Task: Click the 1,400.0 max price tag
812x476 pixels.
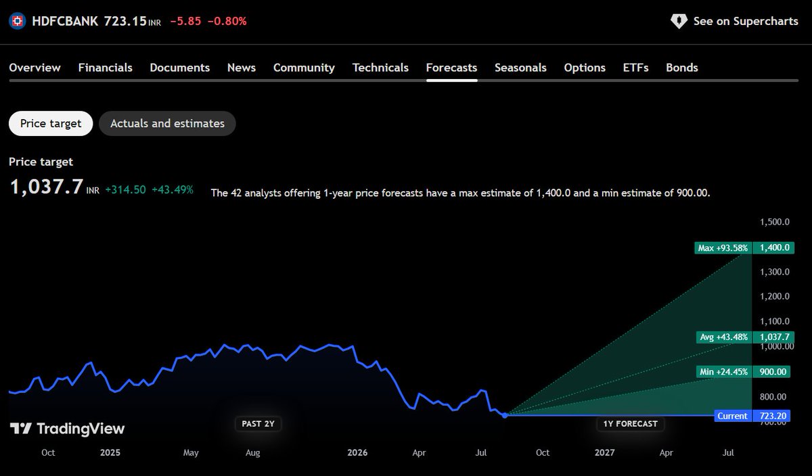Action: pyautogui.click(x=775, y=247)
